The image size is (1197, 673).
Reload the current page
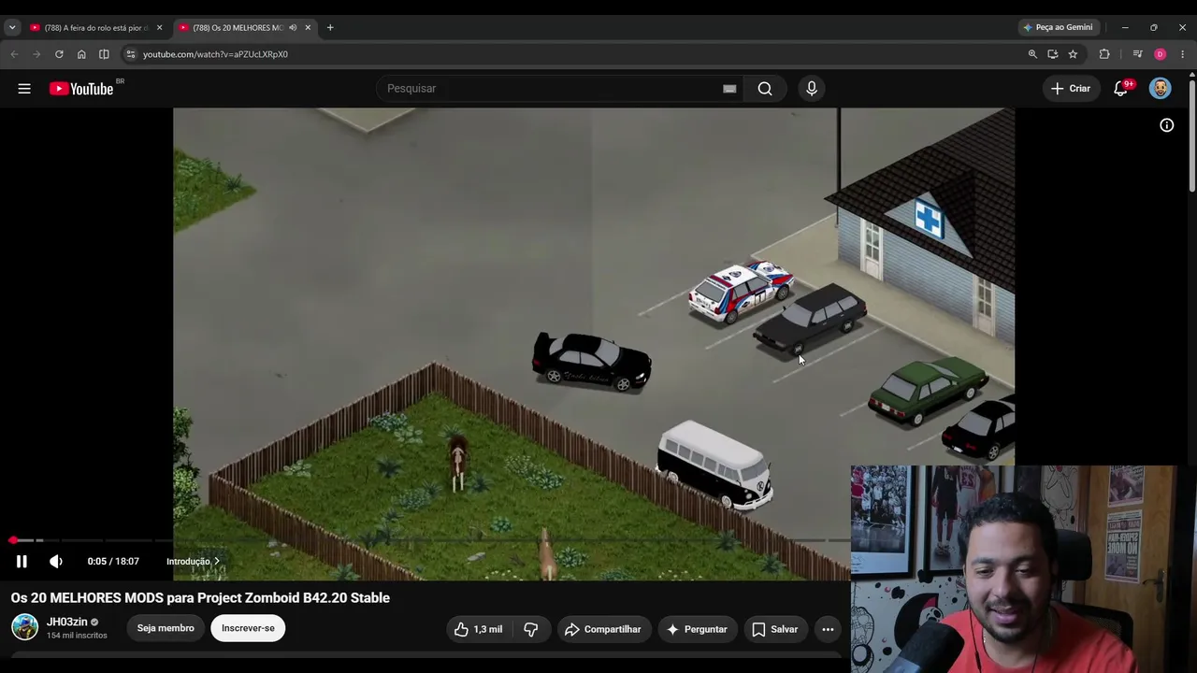tap(59, 54)
